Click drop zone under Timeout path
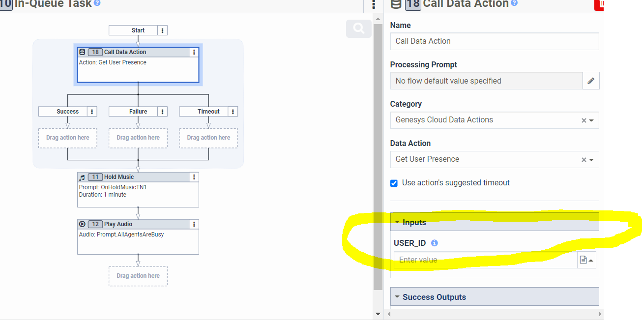 [208, 138]
